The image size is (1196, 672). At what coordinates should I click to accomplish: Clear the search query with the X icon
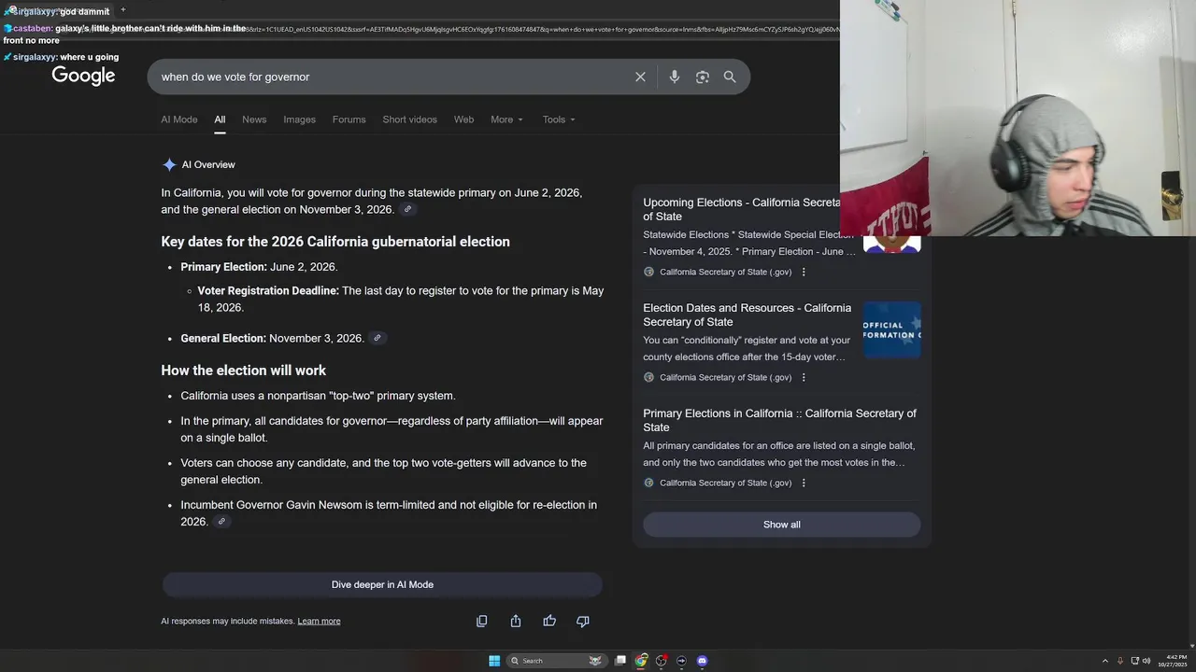(640, 77)
